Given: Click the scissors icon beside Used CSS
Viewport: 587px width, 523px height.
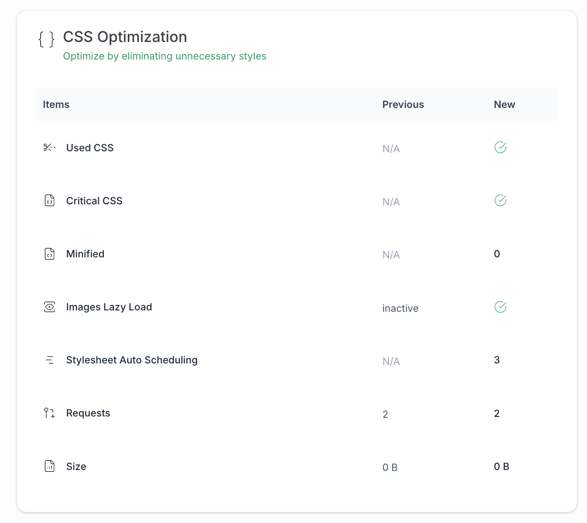Looking at the screenshot, I should 49,148.
